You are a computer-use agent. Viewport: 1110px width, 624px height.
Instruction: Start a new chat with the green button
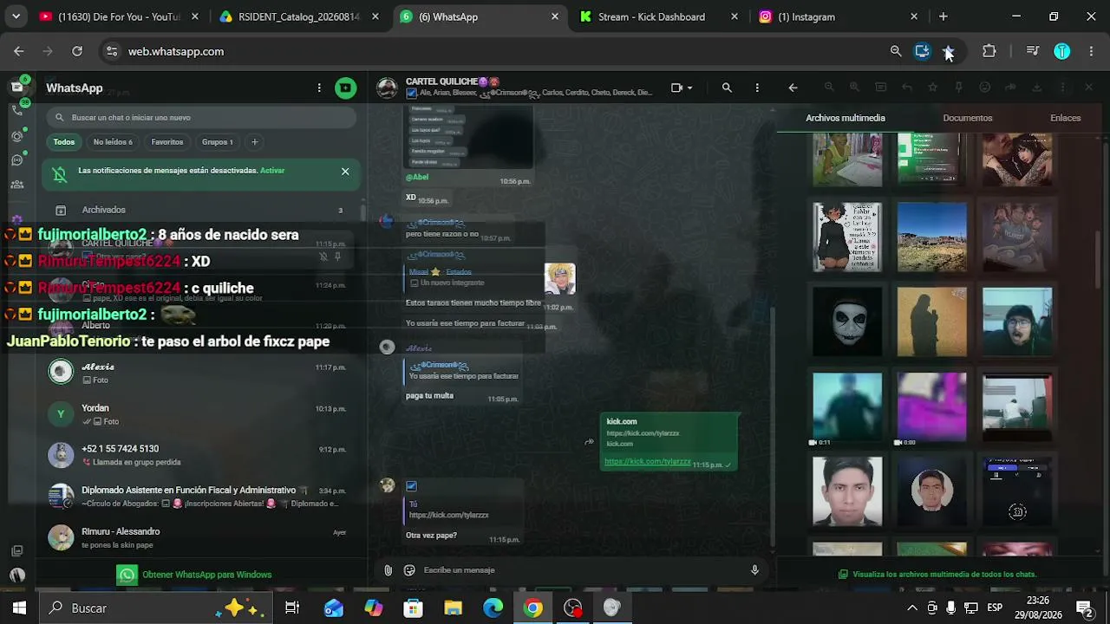point(345,88)
